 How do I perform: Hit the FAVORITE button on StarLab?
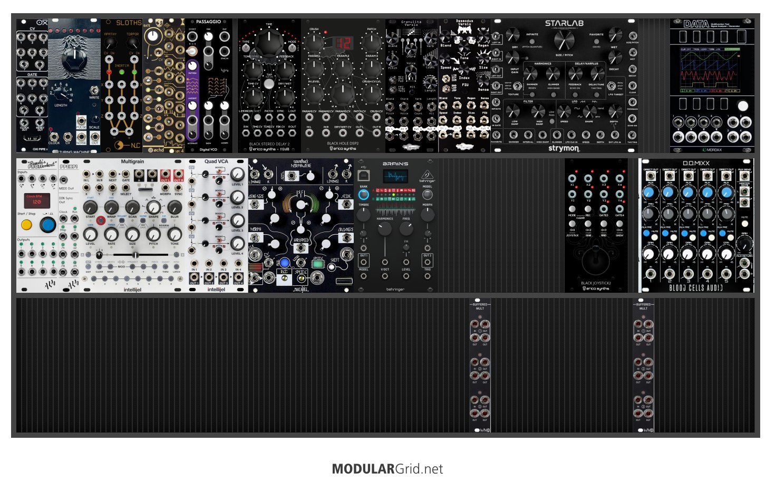pyautogui.click(x=596, y=41)
